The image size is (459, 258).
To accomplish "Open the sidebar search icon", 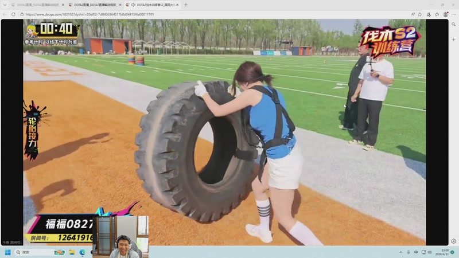I will 453,25.
